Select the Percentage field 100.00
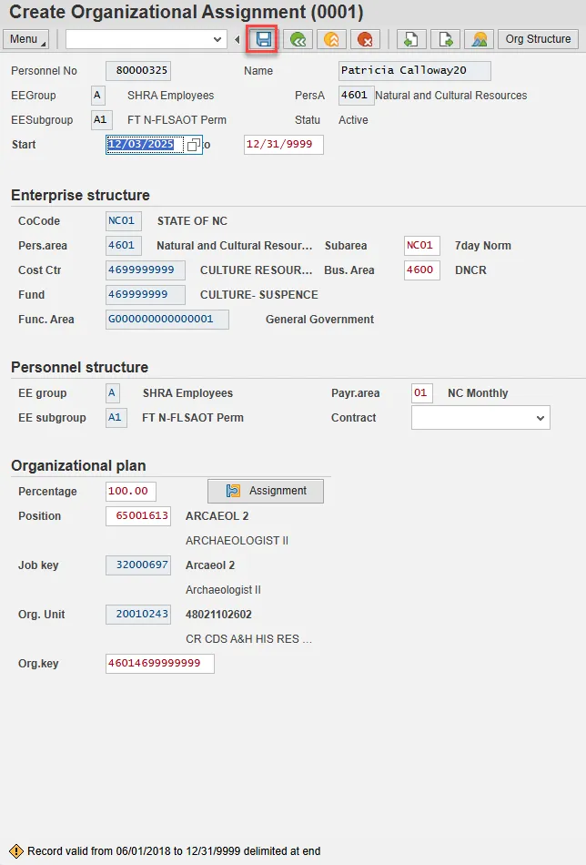Viewport: 586px width, 865px height. [x=130, y=492]
